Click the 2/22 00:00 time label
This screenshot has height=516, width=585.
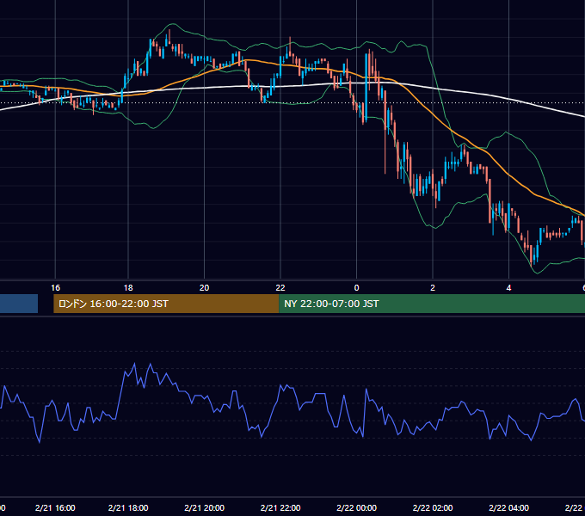coord(356,507)
